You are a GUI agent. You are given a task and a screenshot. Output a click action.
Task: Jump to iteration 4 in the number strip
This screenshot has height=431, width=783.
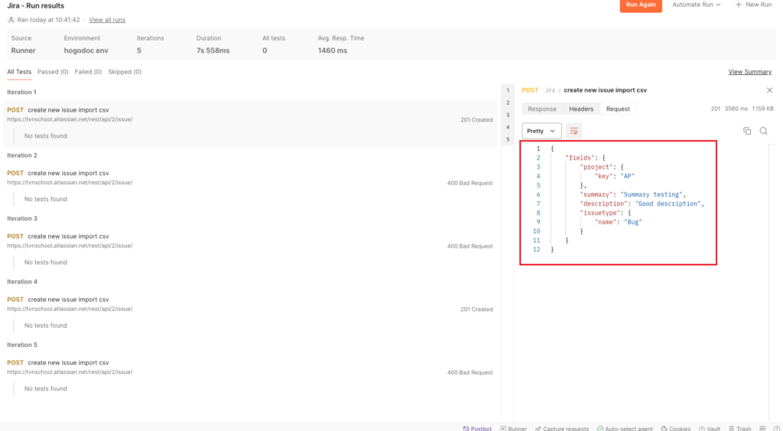(508, 127)
